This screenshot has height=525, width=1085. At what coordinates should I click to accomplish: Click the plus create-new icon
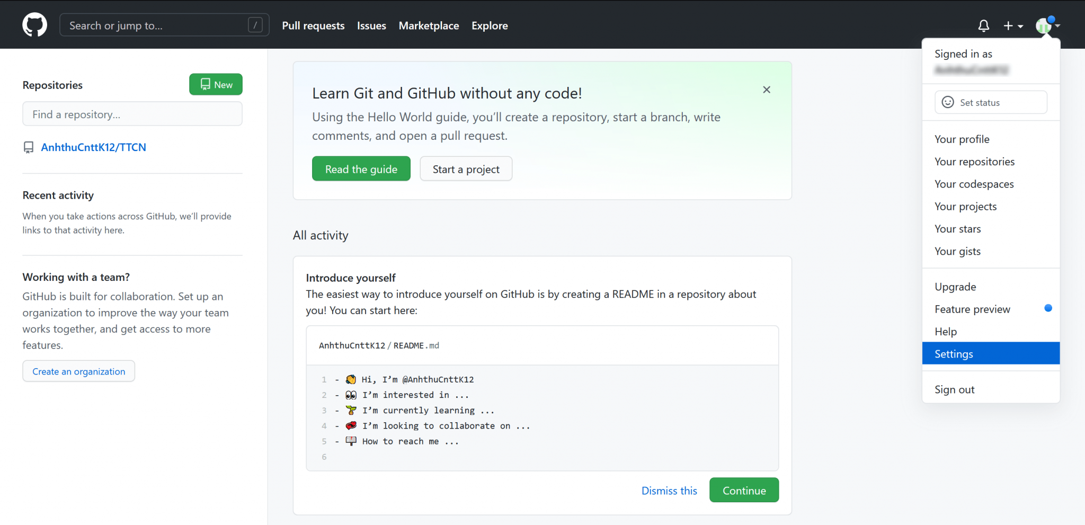click(1008, 25)
